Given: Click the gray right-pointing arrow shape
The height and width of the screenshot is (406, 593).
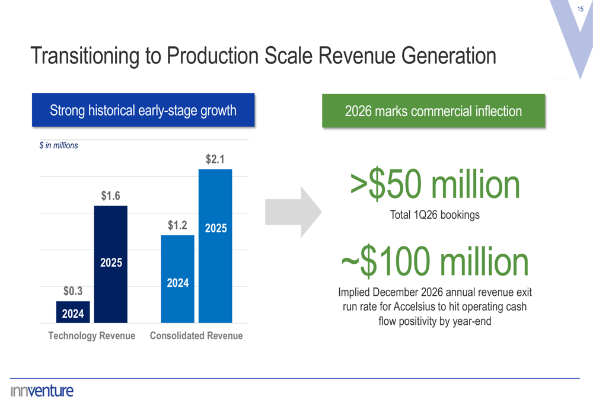Looking at the screenshot, I should coord(294,212).
